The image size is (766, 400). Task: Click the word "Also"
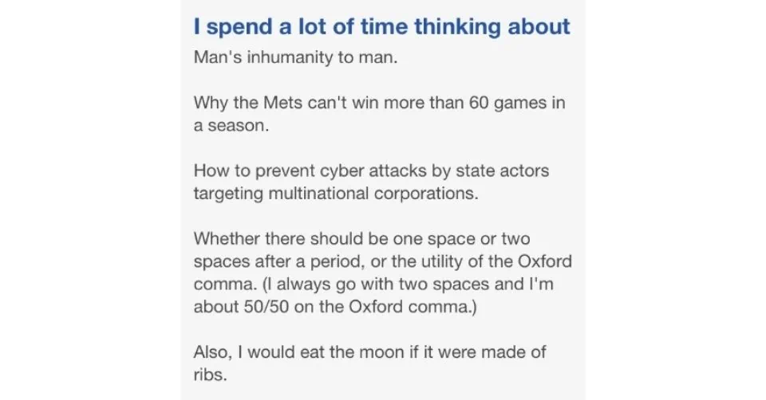coord(210,351)
